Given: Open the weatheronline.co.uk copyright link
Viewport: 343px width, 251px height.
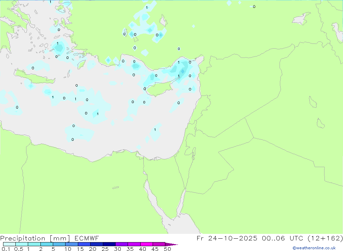Looking at the screenshot, I should point(314,248).
